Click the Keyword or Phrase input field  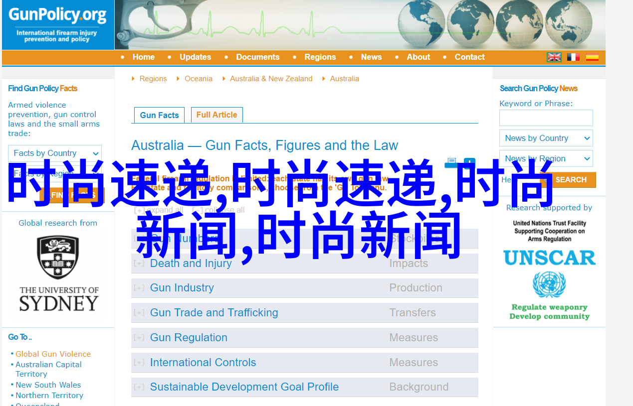546,118
